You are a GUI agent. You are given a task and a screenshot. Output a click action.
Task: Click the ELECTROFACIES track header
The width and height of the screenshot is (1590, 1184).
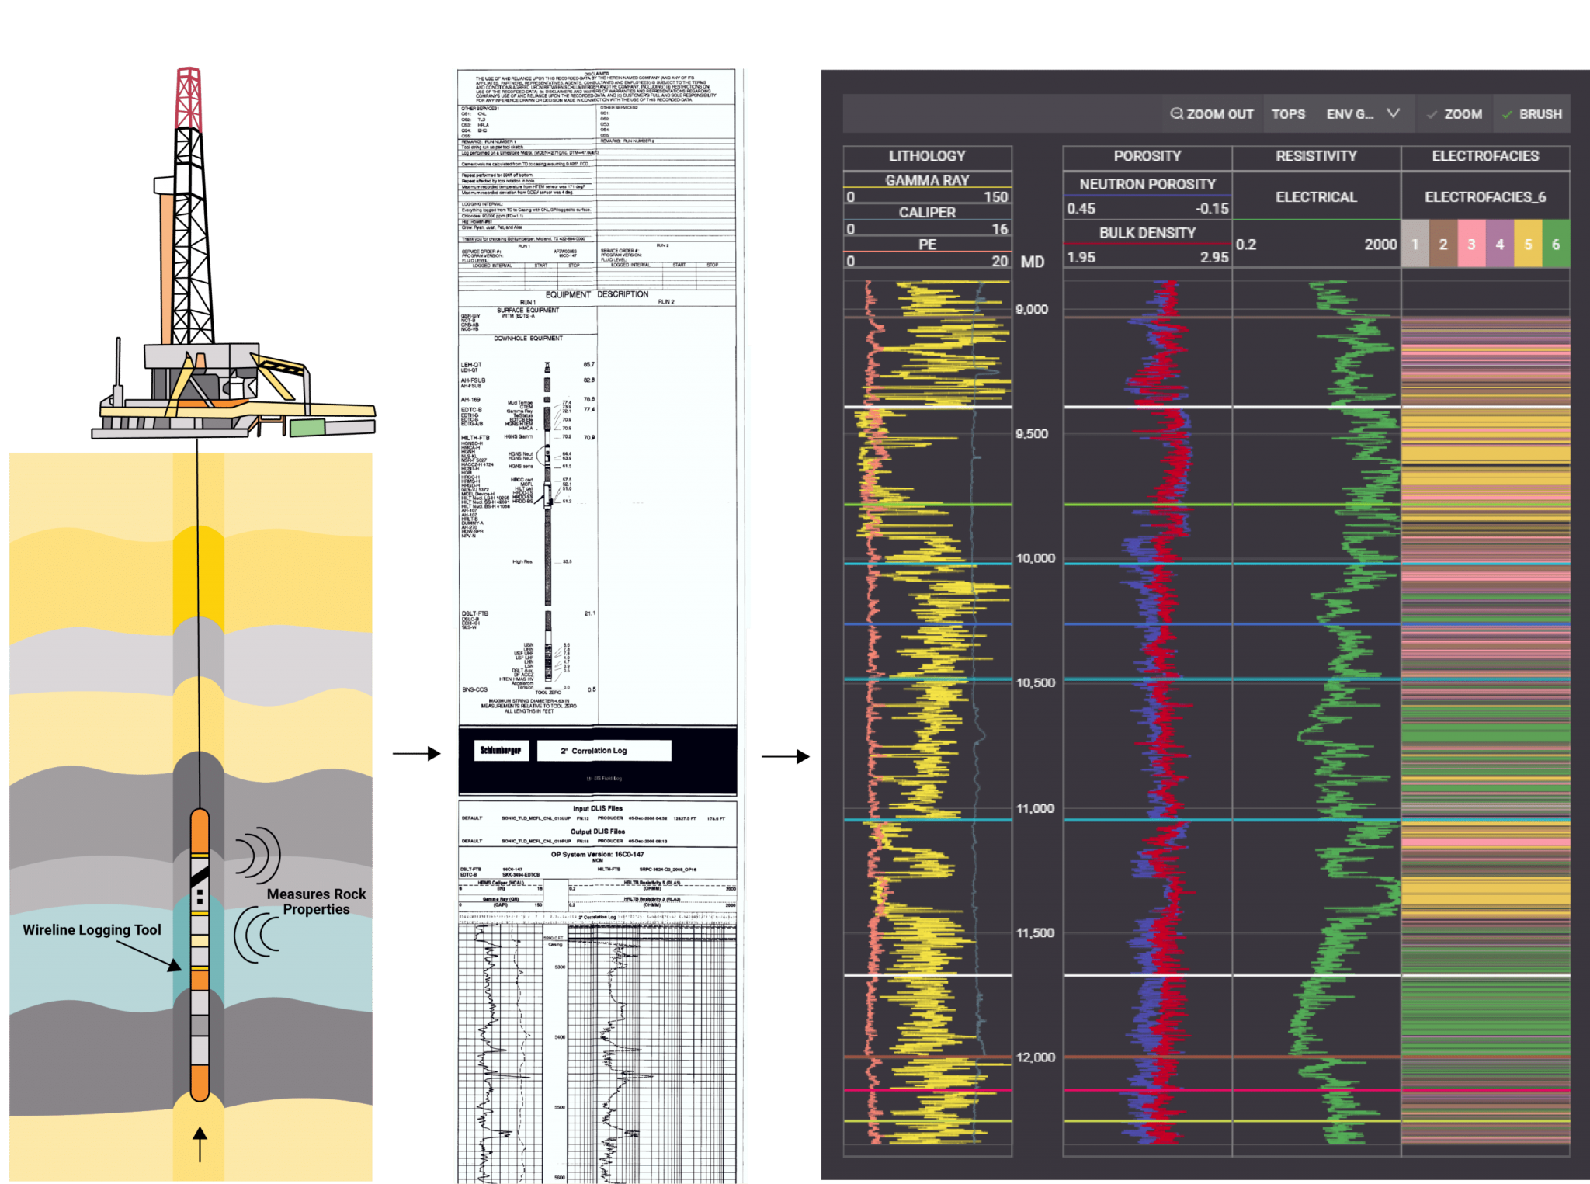pos(1485,155)
